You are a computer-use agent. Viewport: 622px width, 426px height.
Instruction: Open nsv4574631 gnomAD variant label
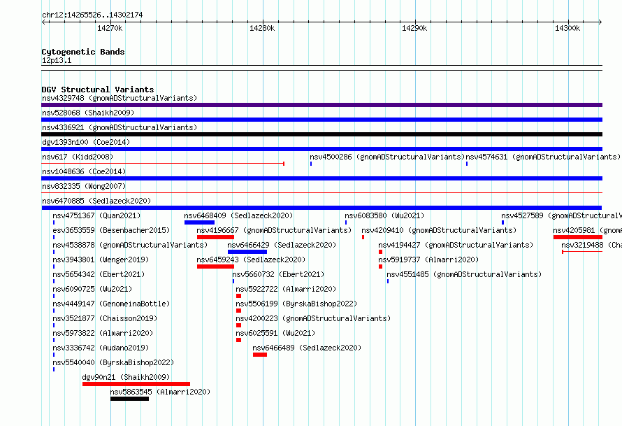tap(543, 157)
